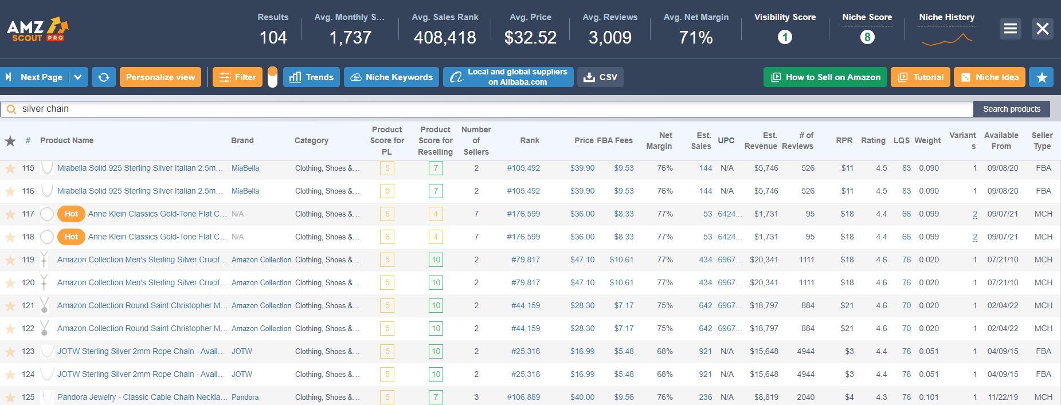Star product row 121 as favorite

[10, 306]
